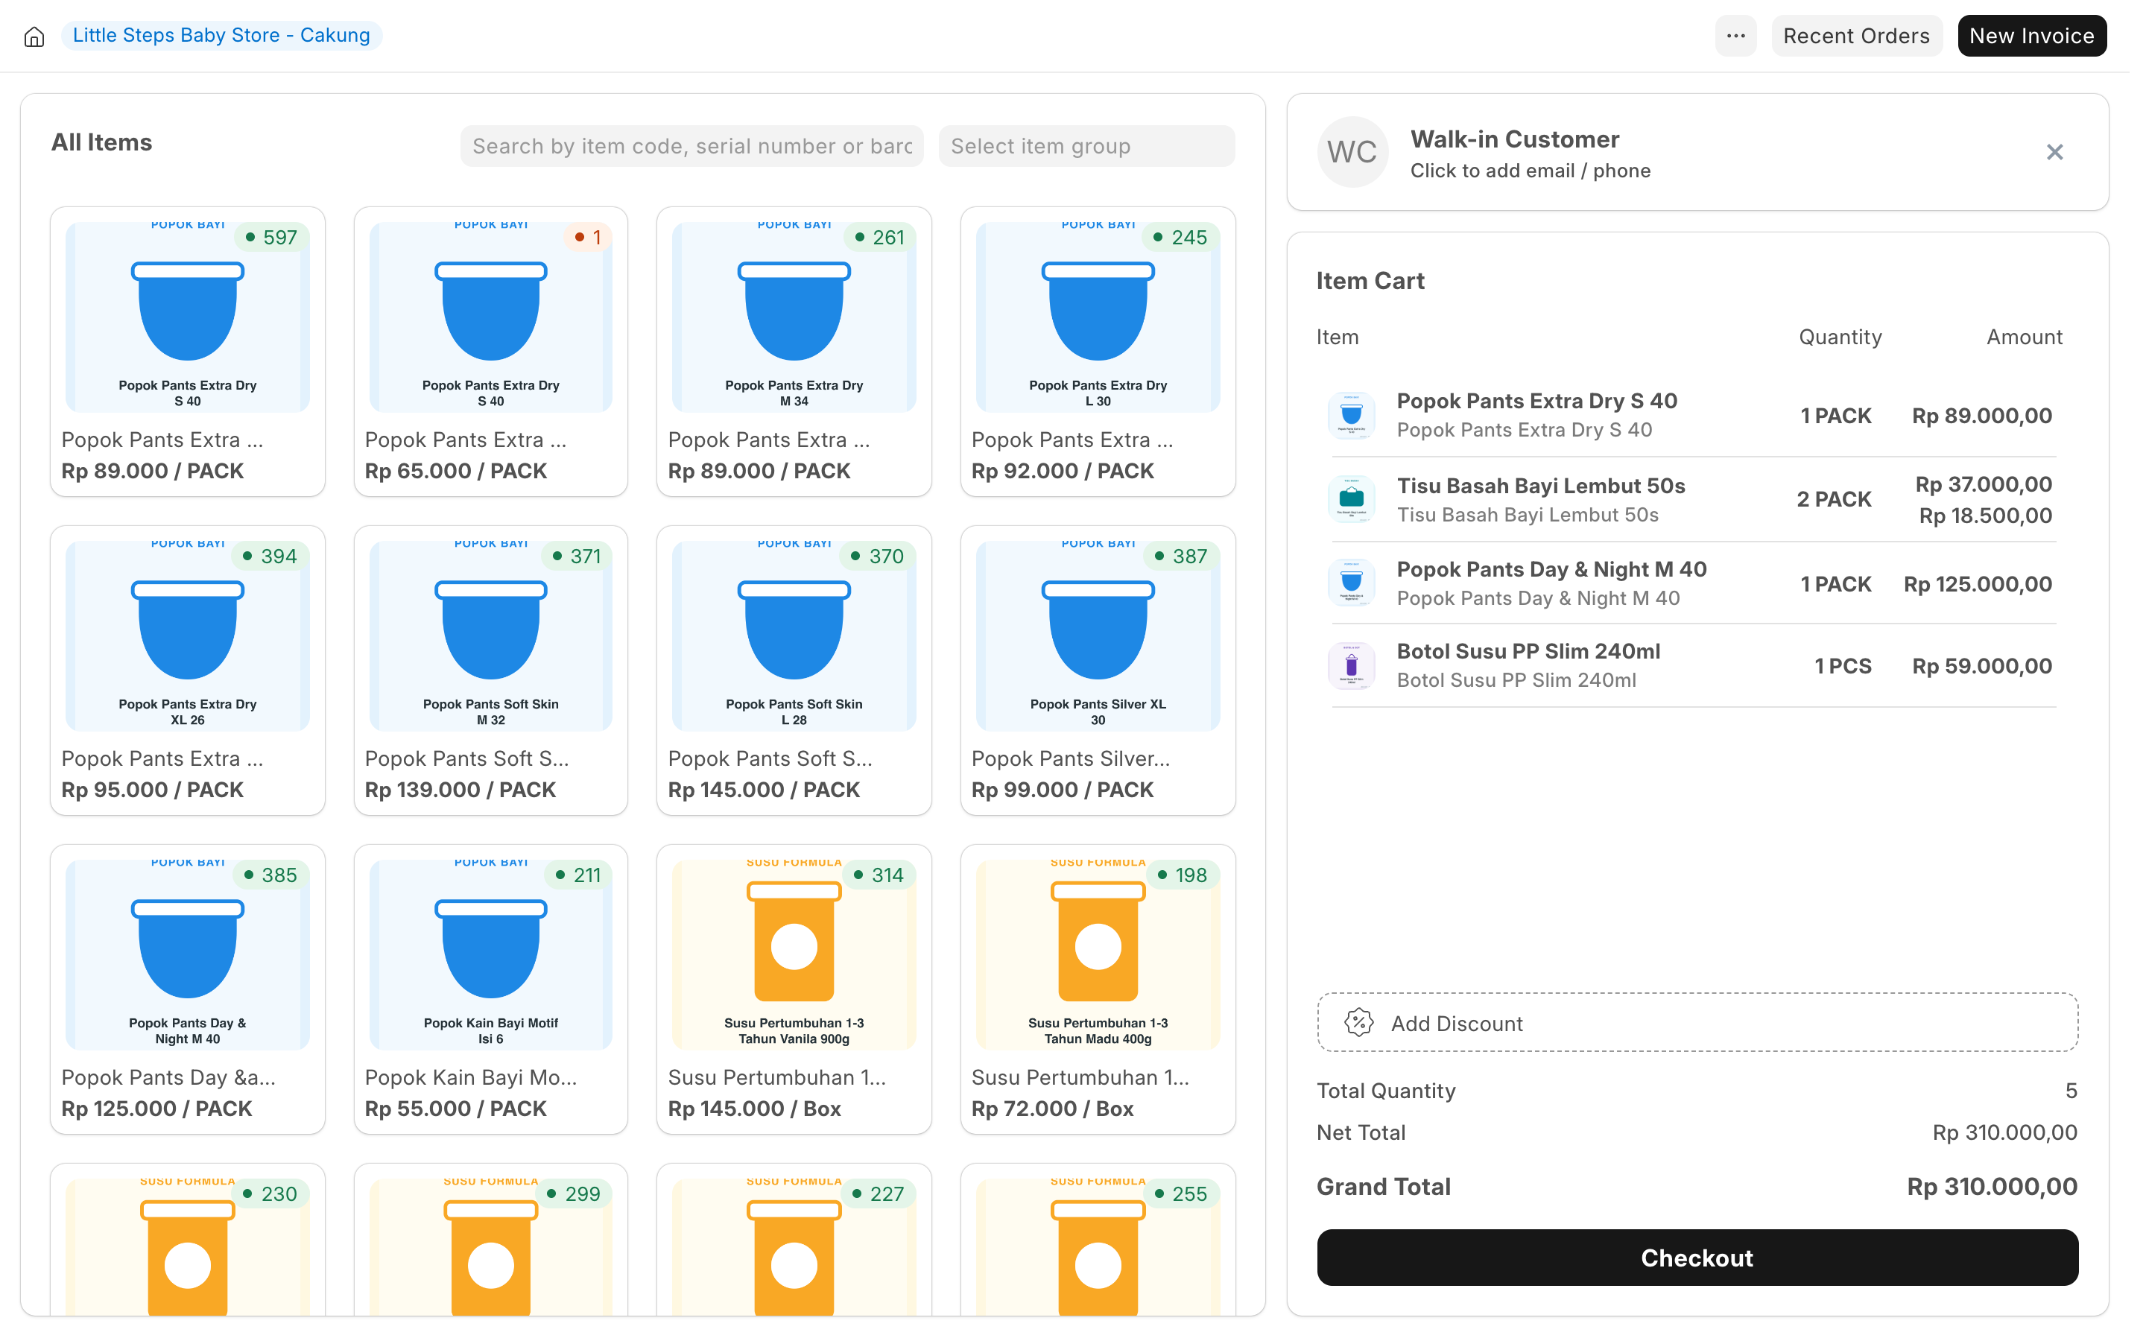Add Popok Pants Extra Dry M 34 item
Image resolution: width=2146 pixels, height=1341 pixels.
[x=794, y=351]
